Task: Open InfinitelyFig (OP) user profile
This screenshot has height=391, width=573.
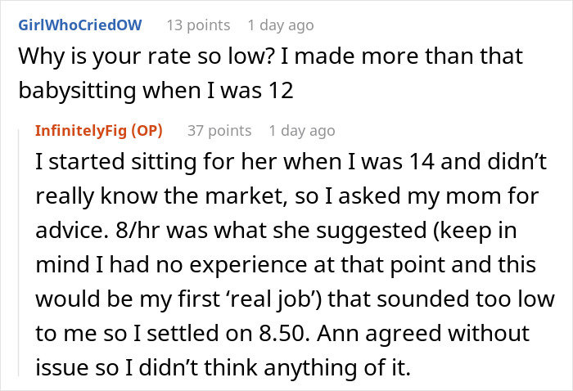Action: 99,131
